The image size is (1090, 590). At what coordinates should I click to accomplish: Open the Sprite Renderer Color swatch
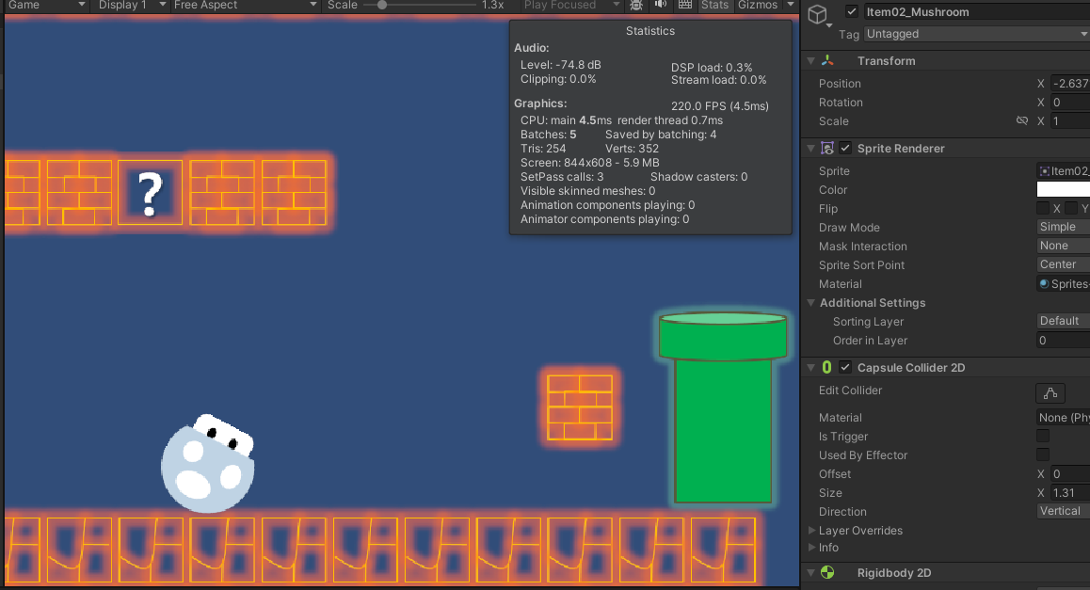coord(1063,190)
